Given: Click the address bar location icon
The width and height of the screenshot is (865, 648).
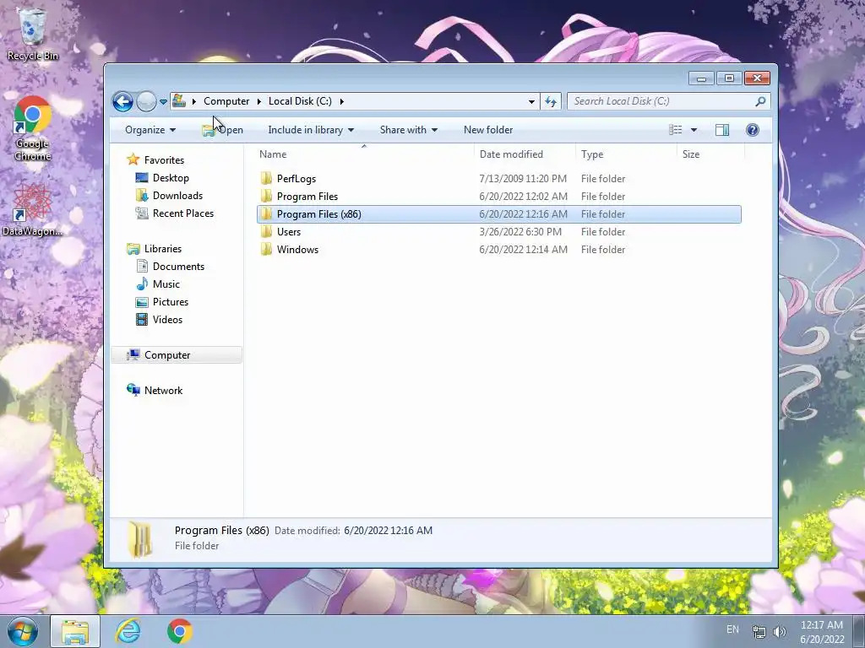Looking at the screenshot, I should pos(179,101).
